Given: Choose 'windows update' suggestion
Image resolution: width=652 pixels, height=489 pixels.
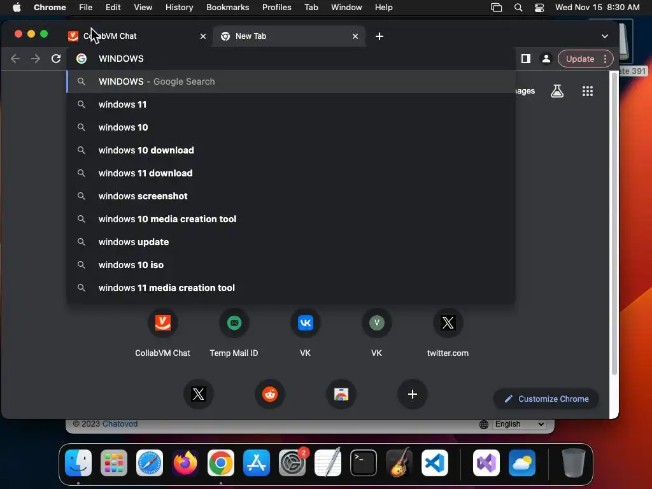Looking at the screenshot, I should [x=291, y=241].
